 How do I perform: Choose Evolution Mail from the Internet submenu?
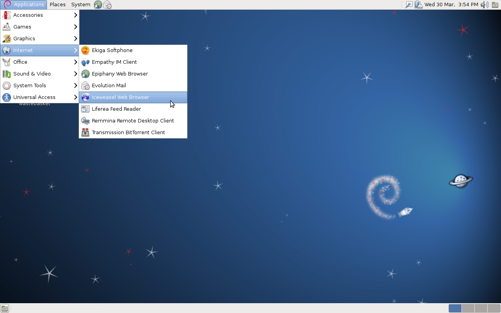pos(108,85)
